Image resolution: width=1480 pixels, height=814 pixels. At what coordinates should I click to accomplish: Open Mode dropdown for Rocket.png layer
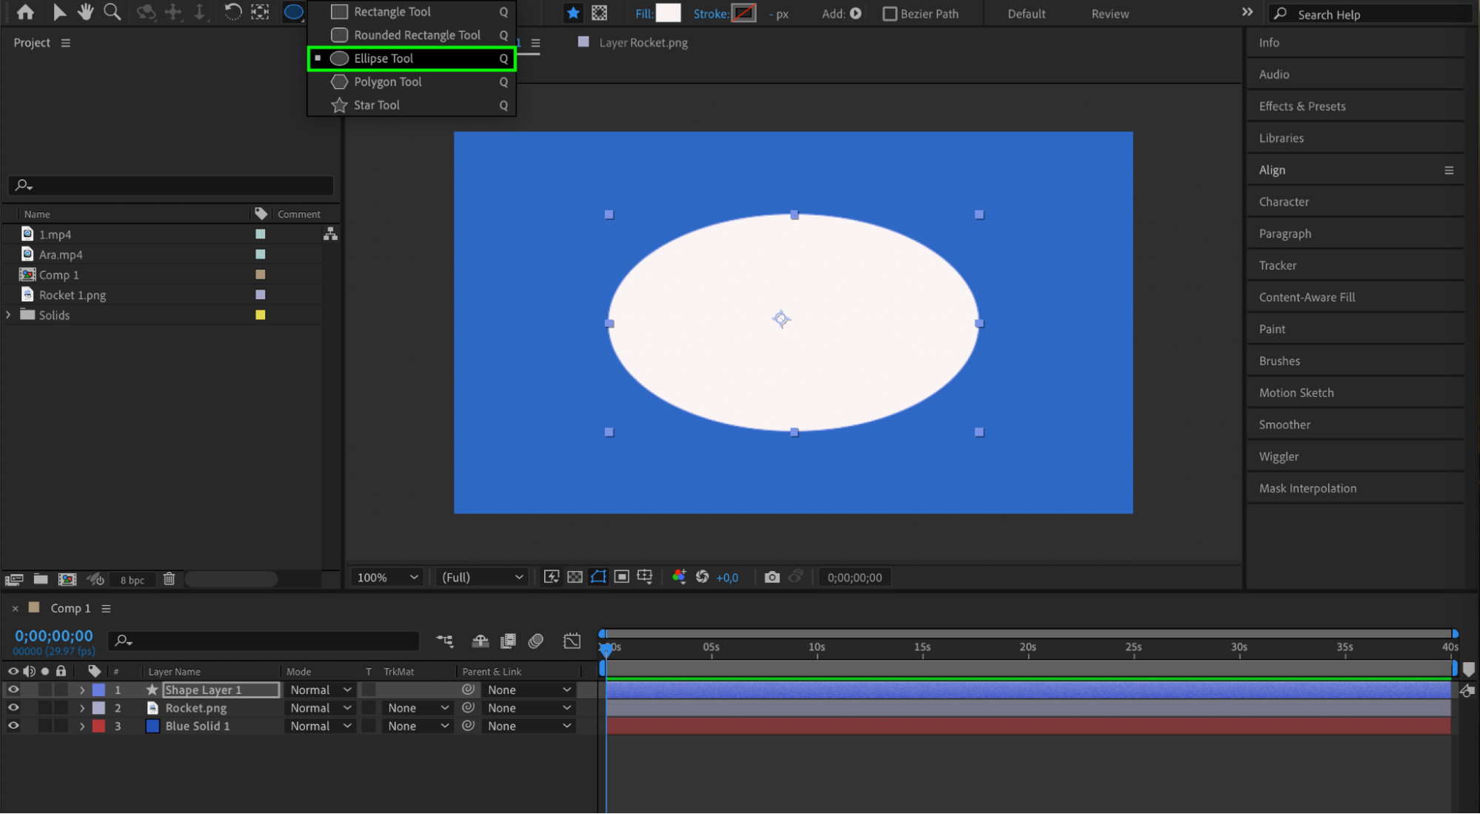point(321,708)
